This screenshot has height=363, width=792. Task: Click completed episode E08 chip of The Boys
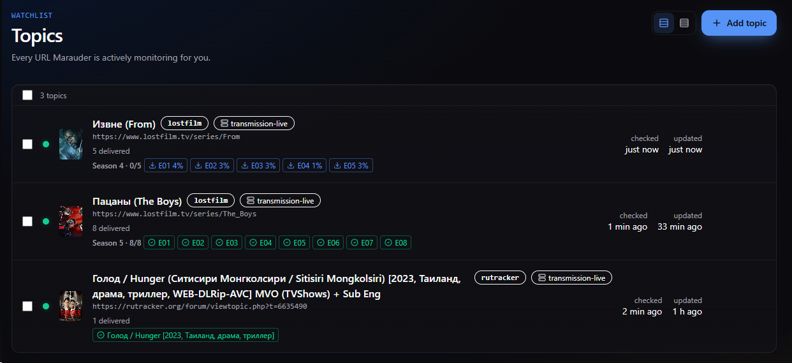pos(395,242)
